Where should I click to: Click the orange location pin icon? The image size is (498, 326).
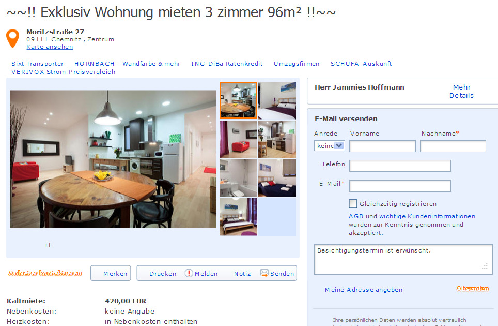point(13,38)
